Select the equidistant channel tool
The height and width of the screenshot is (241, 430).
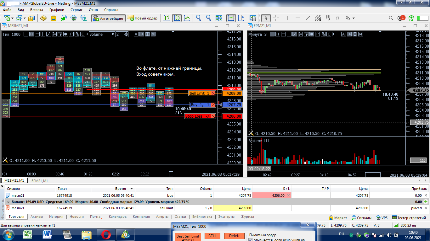(318, 18)
